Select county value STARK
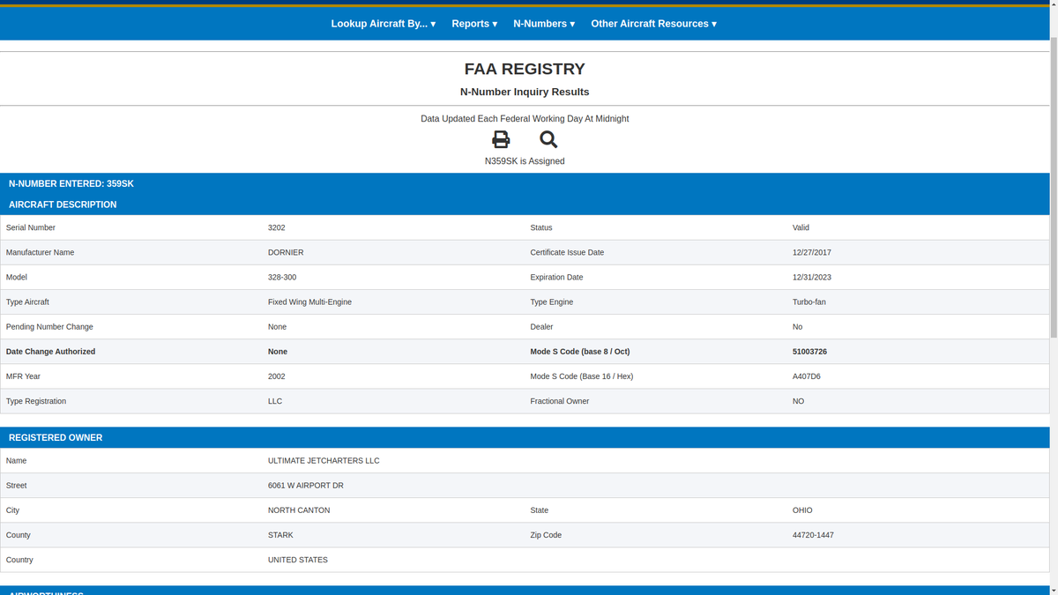1058x595 pixels. pyautogui.click(x=280, y=535)
